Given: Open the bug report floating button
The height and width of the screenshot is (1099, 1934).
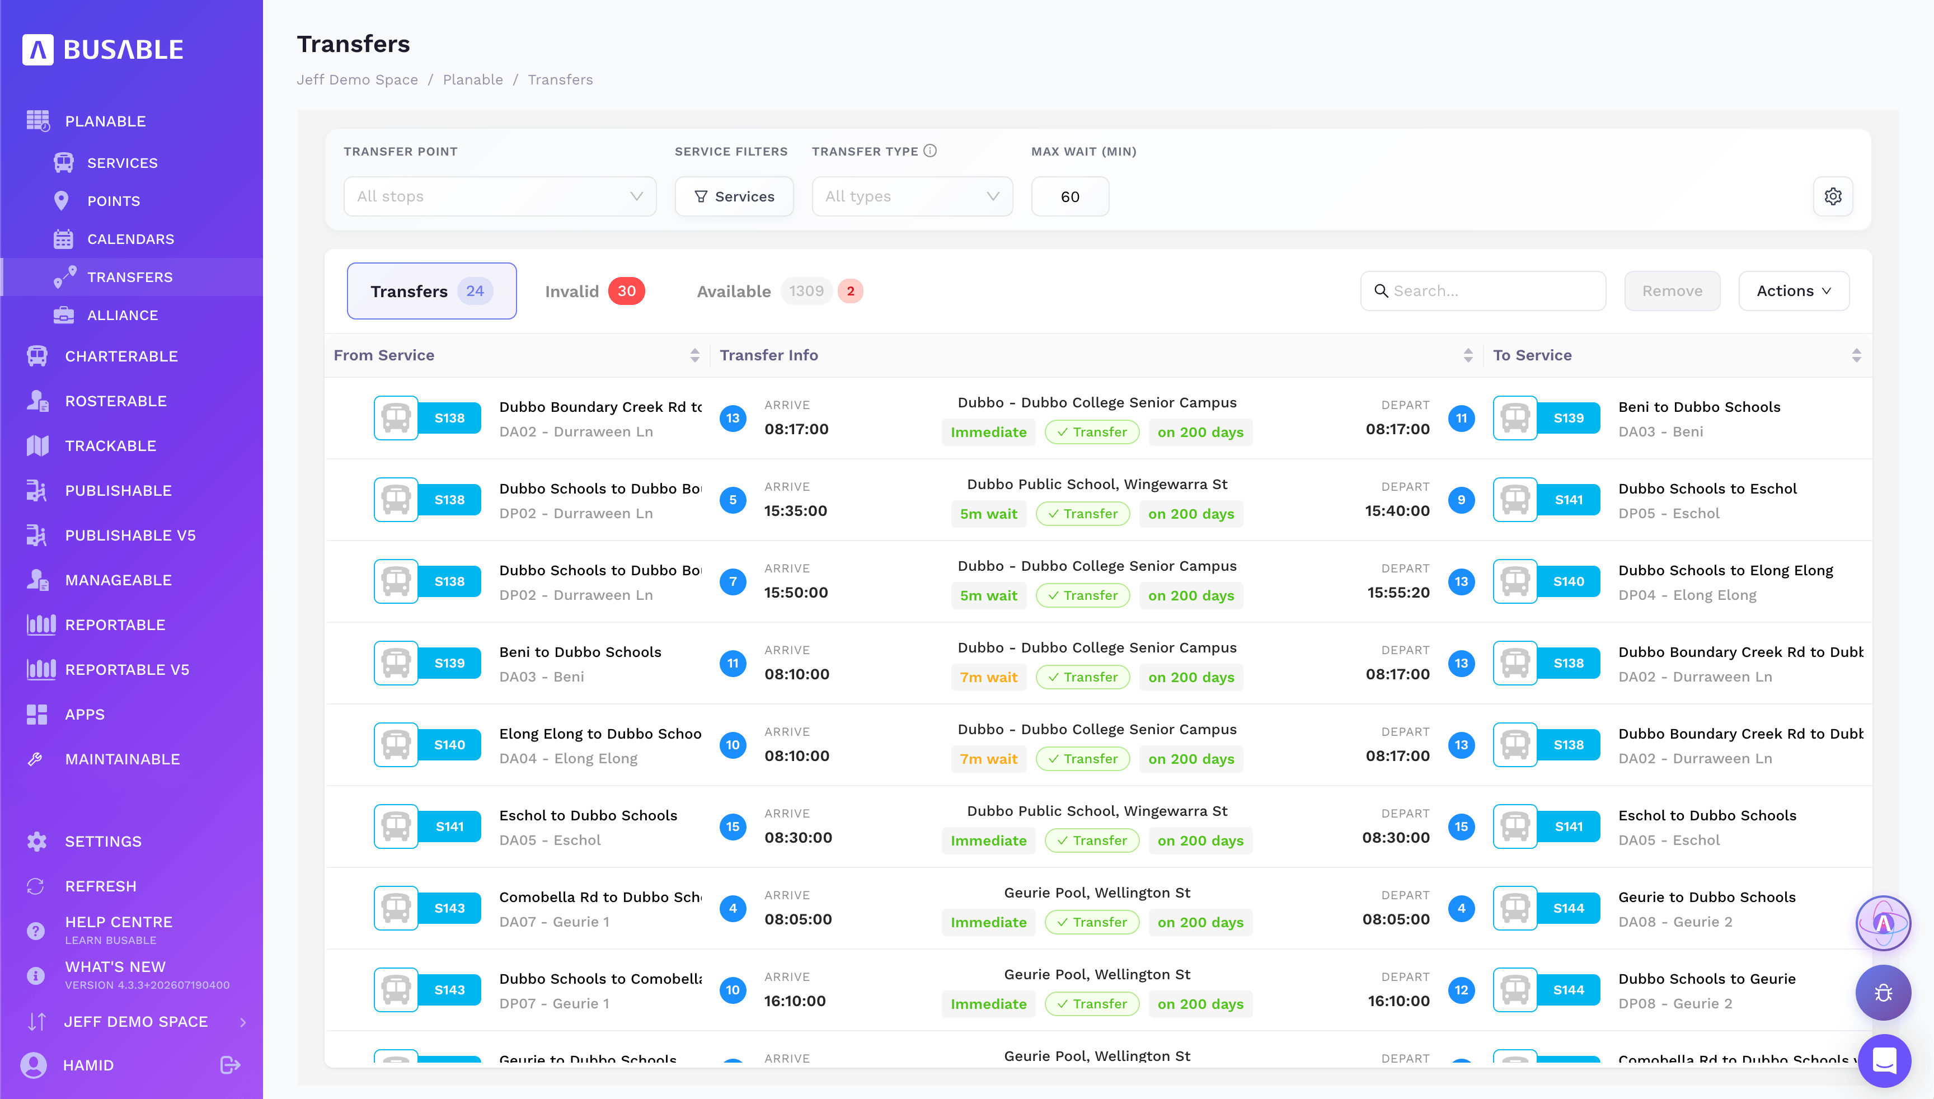Looking at the screenshot, I should point(1884,993).
